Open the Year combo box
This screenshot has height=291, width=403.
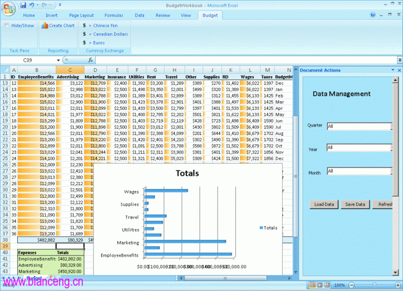pyautogui.click(x=360, y=147)
